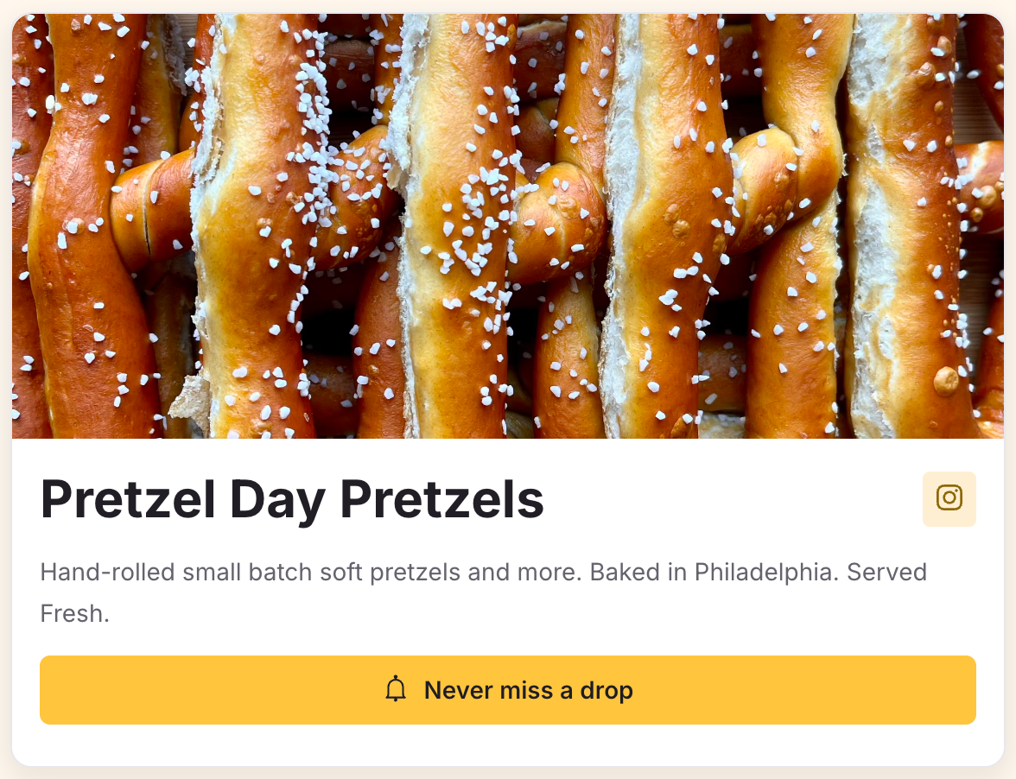Click the word "Fresh." on the second line
1016x779 pixels.
coord(74,614)
